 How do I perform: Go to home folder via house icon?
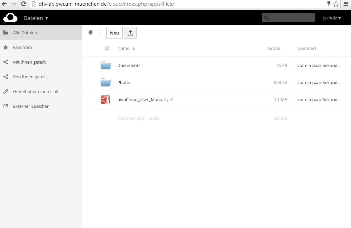90,32
